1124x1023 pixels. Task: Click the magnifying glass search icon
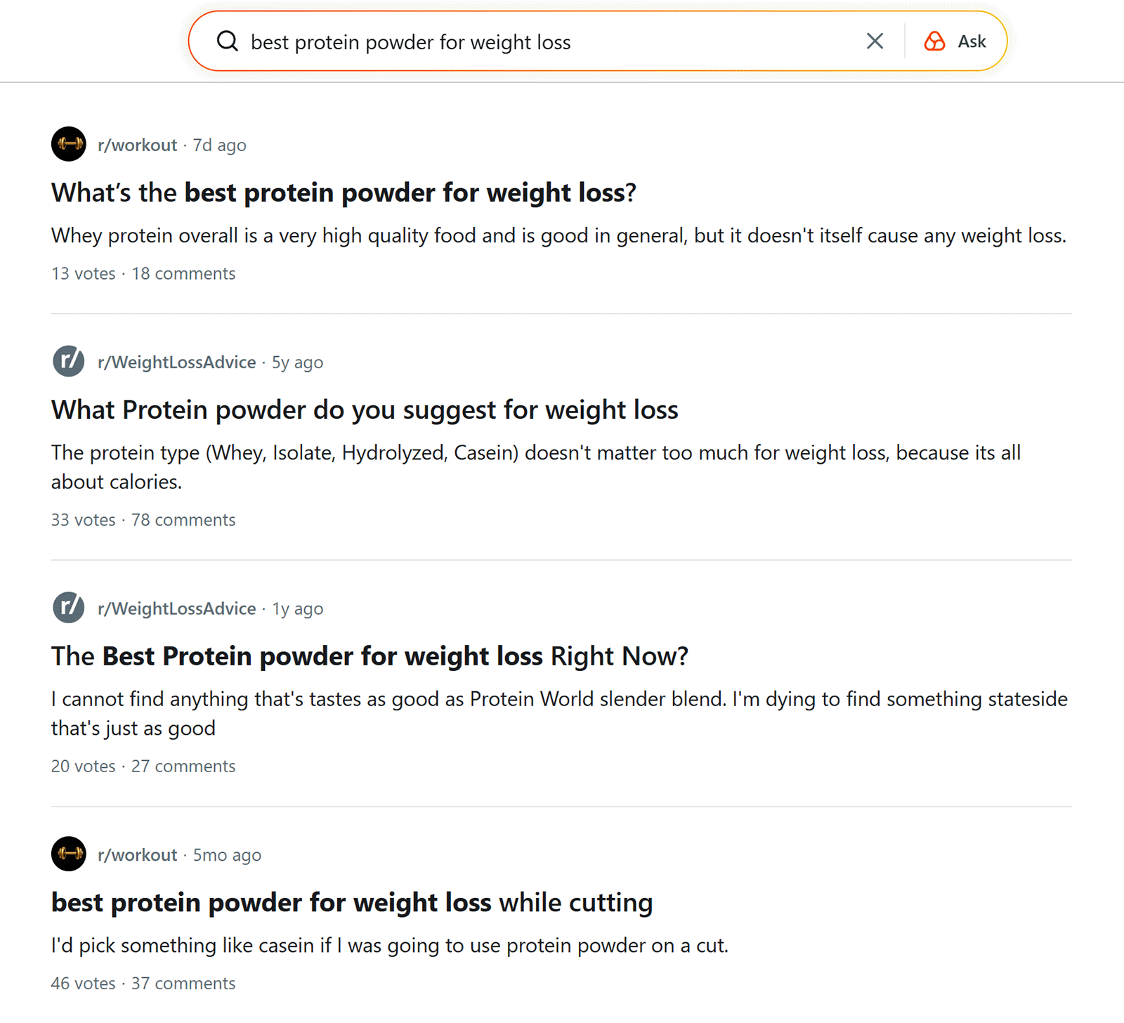click(x=226, y=41)
